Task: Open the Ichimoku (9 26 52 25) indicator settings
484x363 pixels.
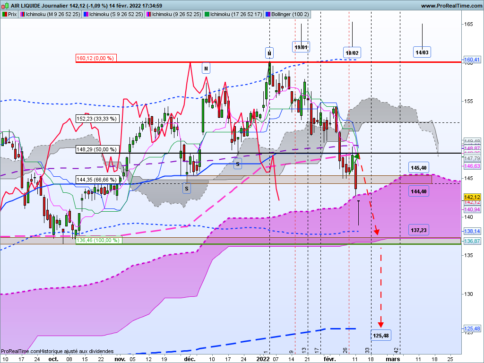Action: point(174,14)
